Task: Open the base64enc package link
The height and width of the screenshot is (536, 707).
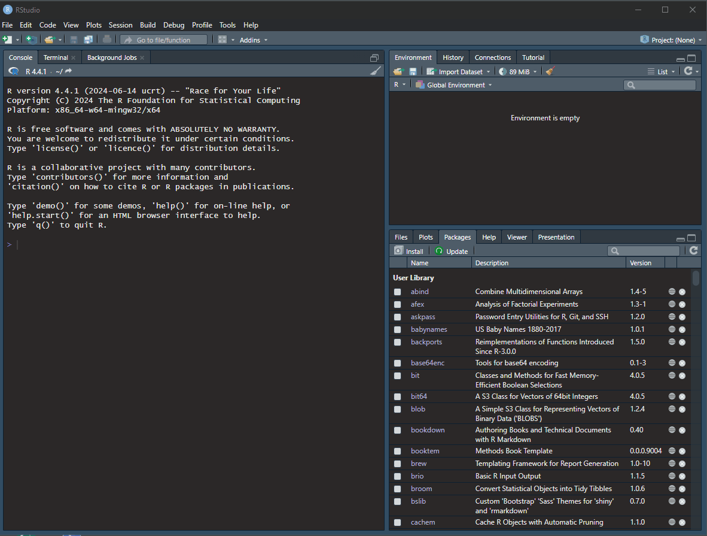Action: click(x=428, y=363)
